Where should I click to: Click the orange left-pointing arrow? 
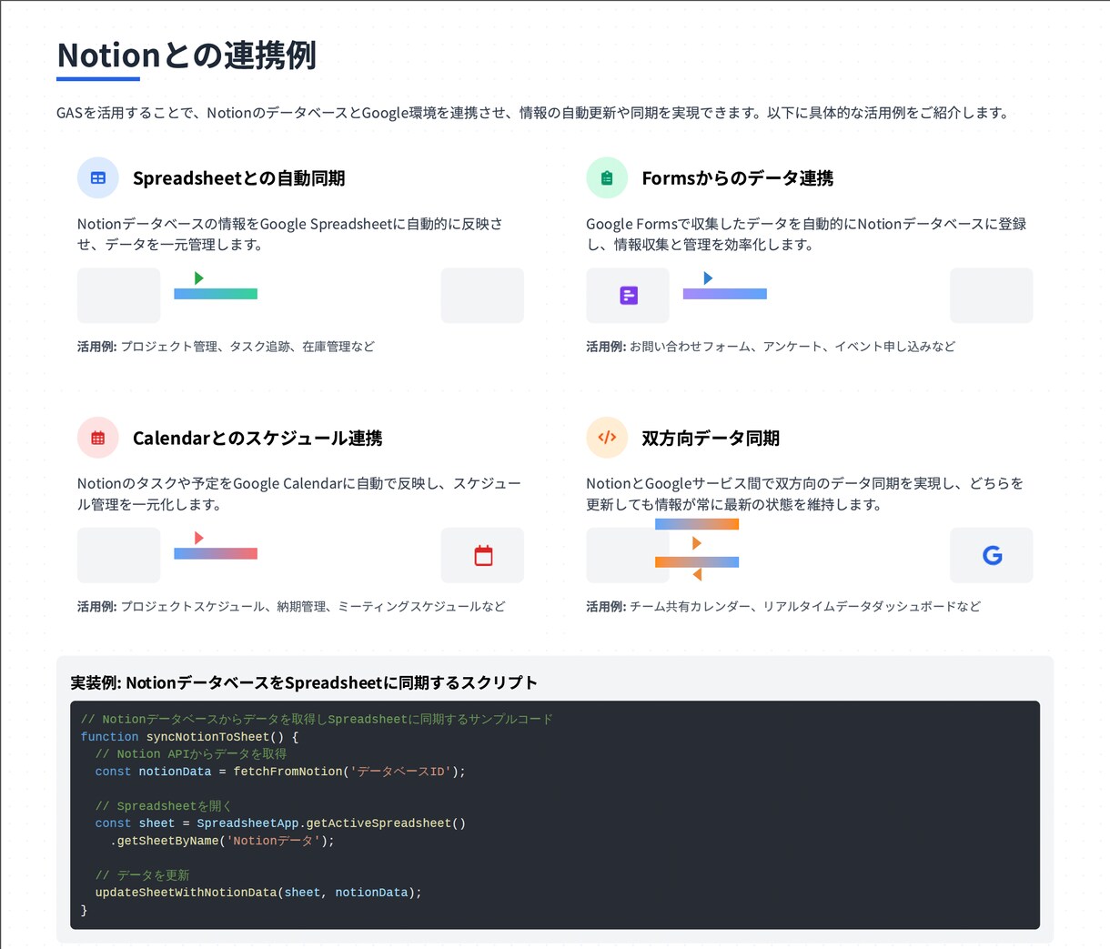[x=697, y=575]
